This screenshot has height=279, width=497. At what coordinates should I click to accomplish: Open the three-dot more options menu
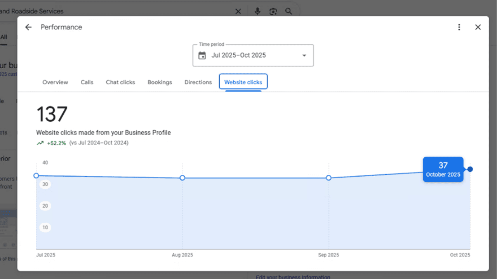tap(459, 27)
